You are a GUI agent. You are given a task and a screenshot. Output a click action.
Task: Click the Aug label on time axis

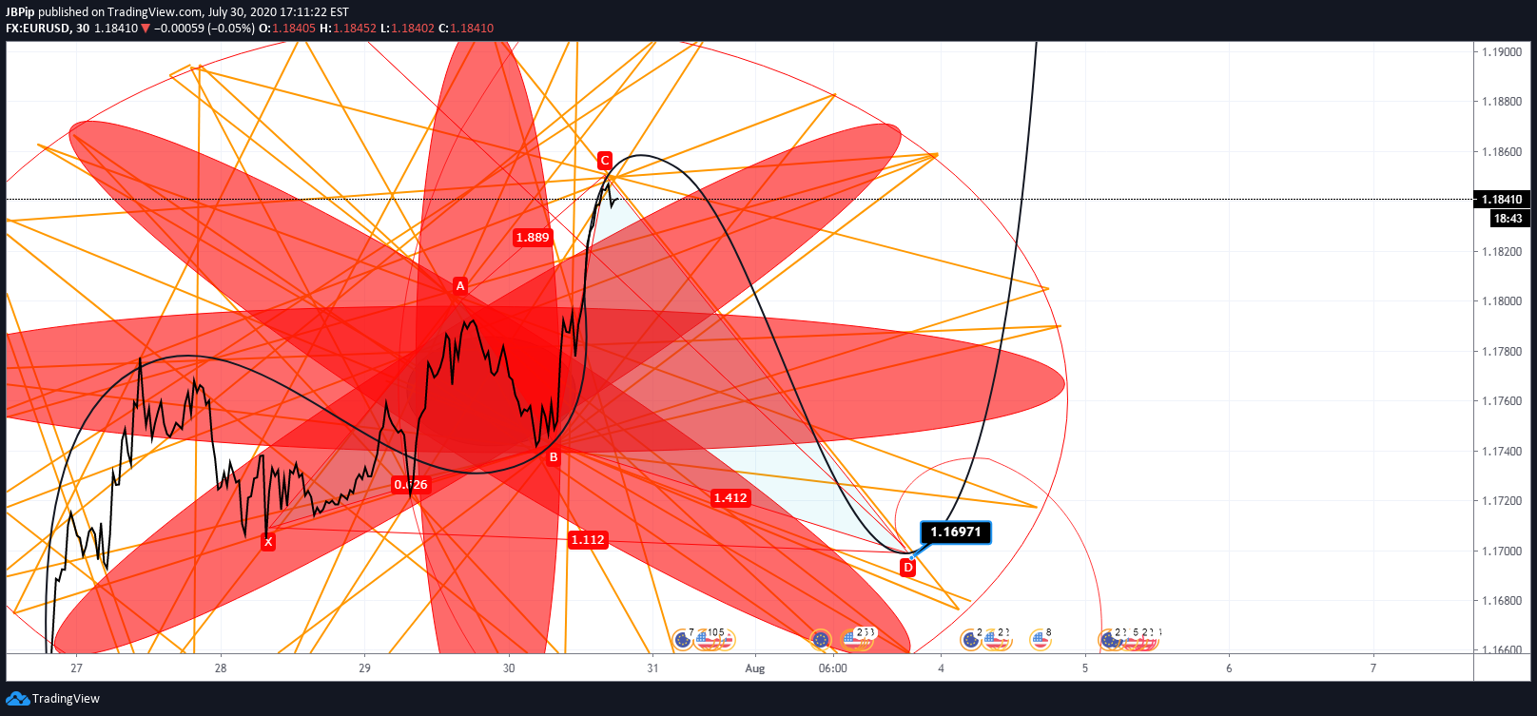[755, 668]
